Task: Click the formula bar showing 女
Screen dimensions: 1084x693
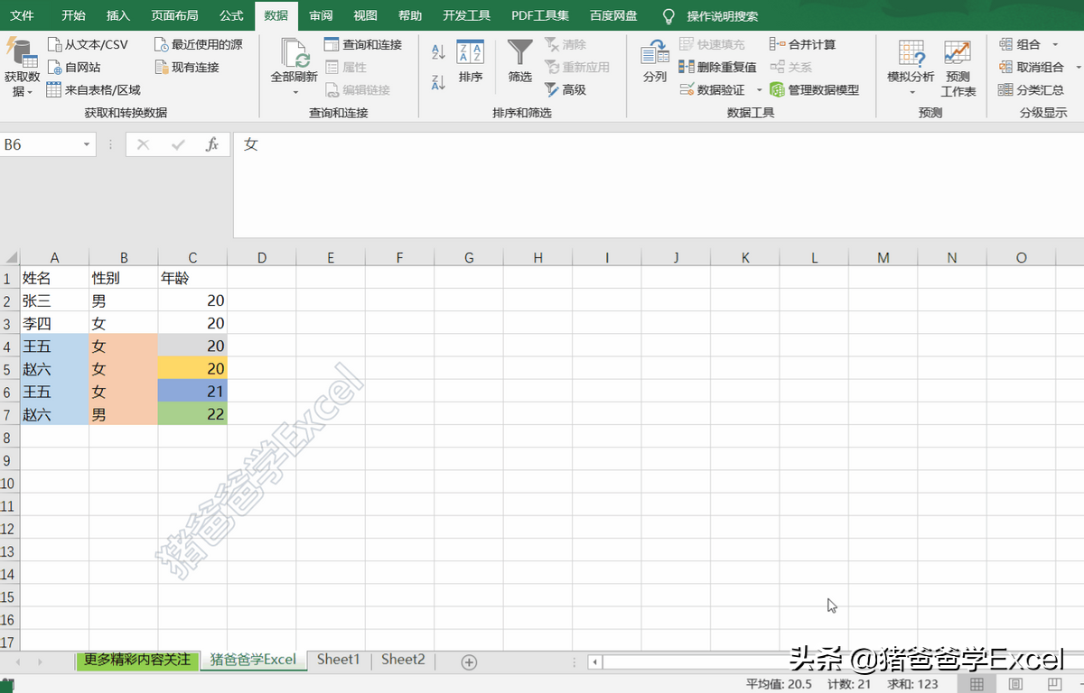Action: click(658, 185)
